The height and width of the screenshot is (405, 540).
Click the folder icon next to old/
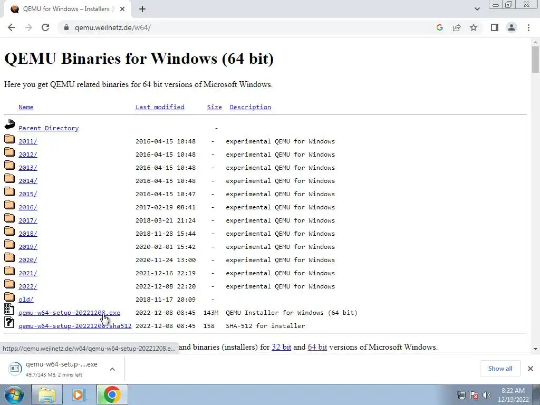9,297
